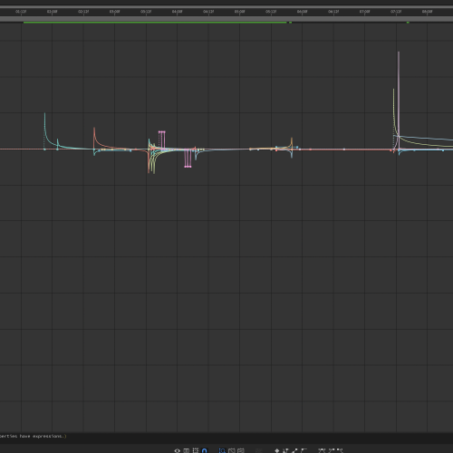This screenshot has height=453, width=453.
Task: Apply Easy Ease to keyframes
Action: (322, 451)
